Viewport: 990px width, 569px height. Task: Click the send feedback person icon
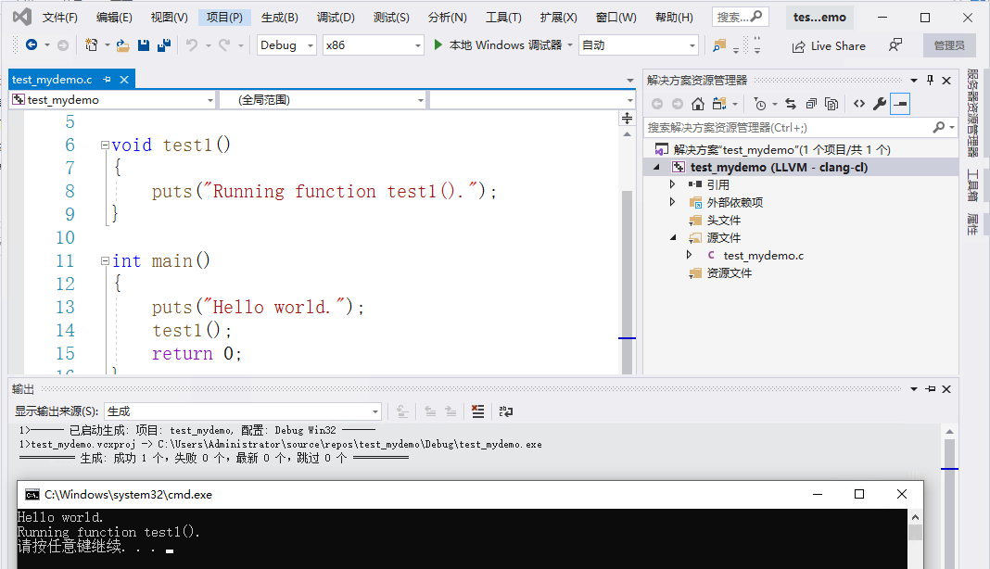click(x=895, y=45)
